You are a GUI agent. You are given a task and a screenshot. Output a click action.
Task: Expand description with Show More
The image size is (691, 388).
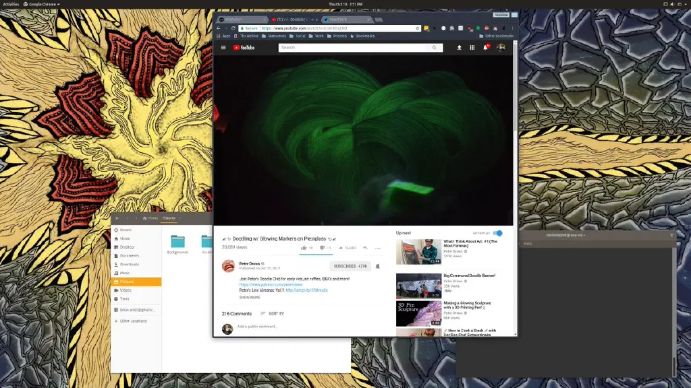pyautogui.click(x=250, y=297)
